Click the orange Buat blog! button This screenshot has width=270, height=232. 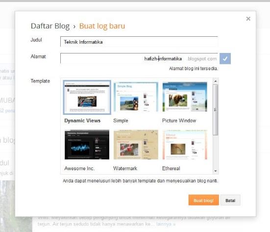(204, 200)
